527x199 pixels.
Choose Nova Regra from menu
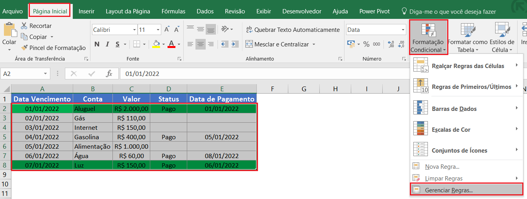pyautogui.click(x=442, y=167)
